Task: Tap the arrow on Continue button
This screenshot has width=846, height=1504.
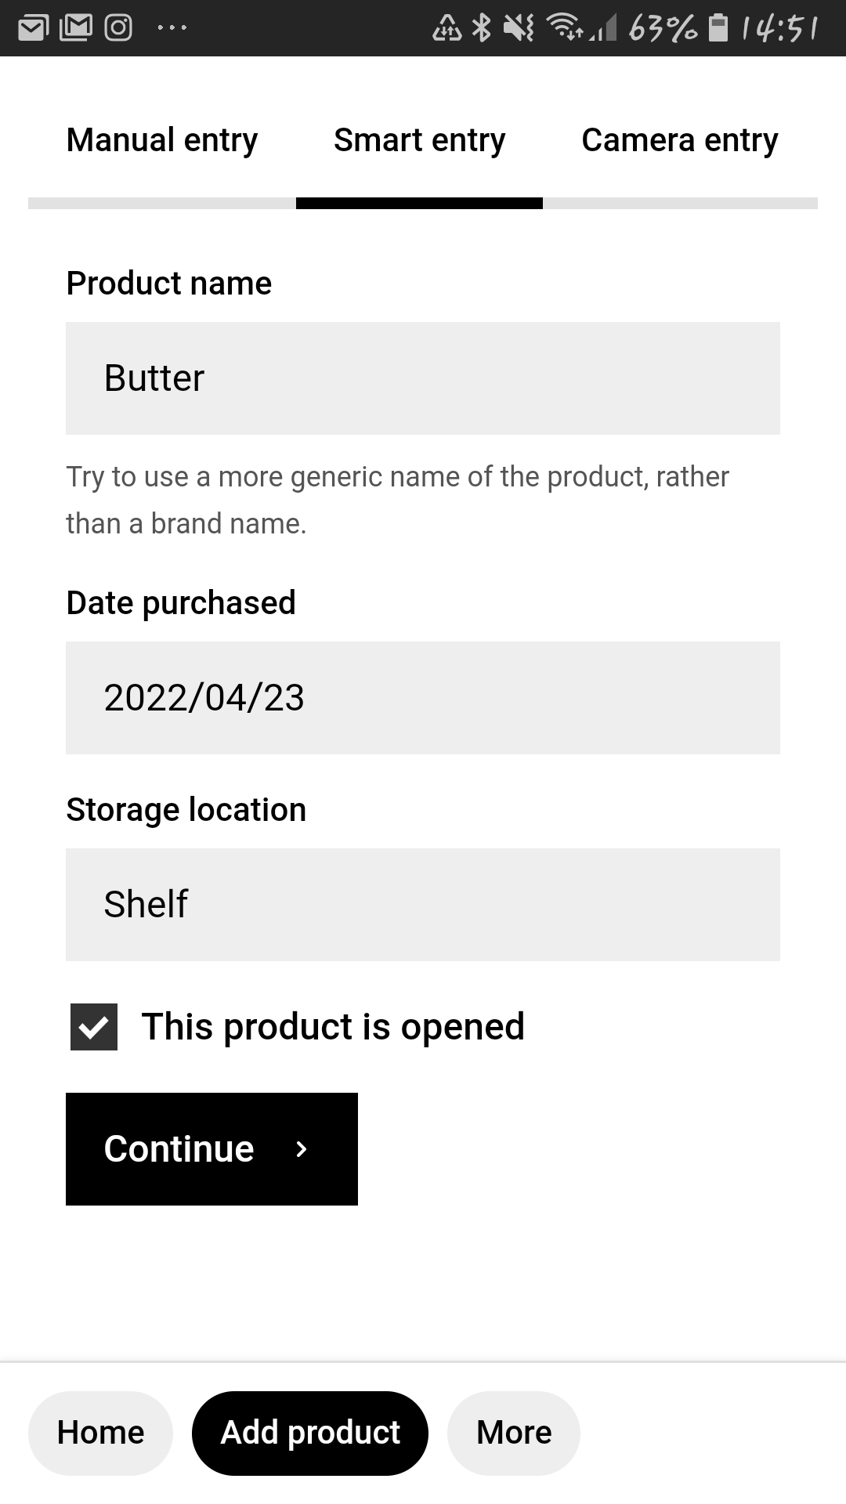Action: [x=302, y=1149]
